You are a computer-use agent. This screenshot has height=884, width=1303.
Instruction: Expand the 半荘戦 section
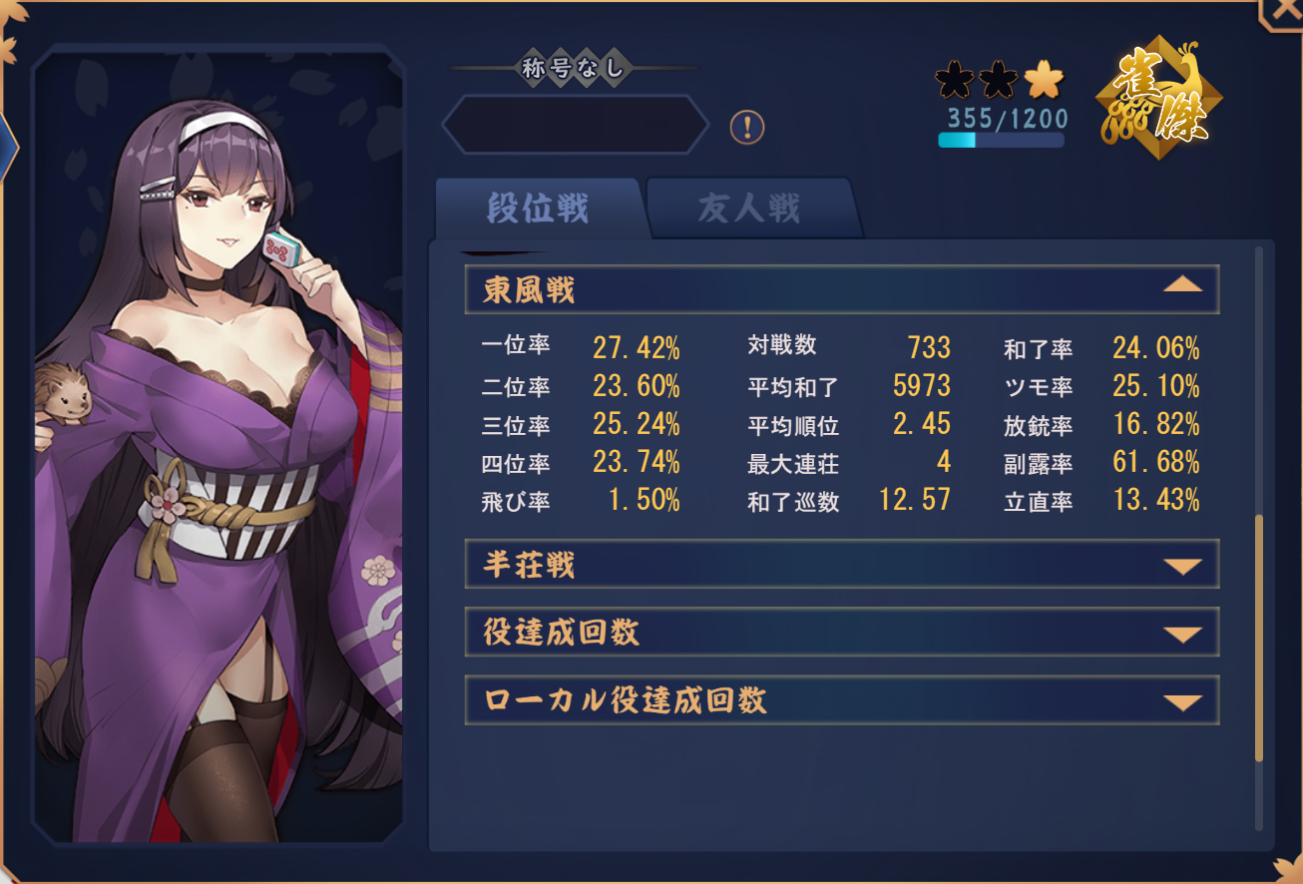tap(842, 565)
